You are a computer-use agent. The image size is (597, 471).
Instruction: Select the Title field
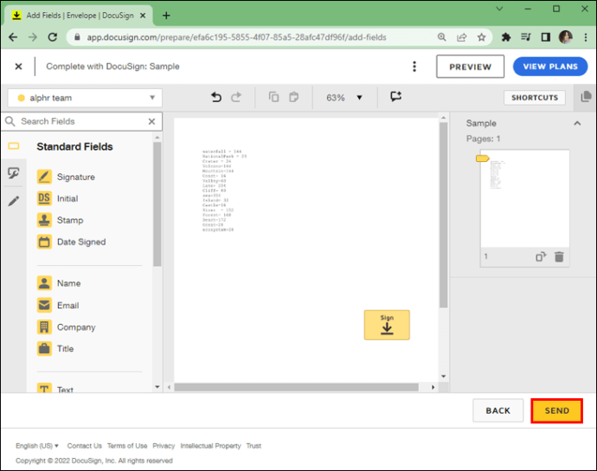[55, 349]
